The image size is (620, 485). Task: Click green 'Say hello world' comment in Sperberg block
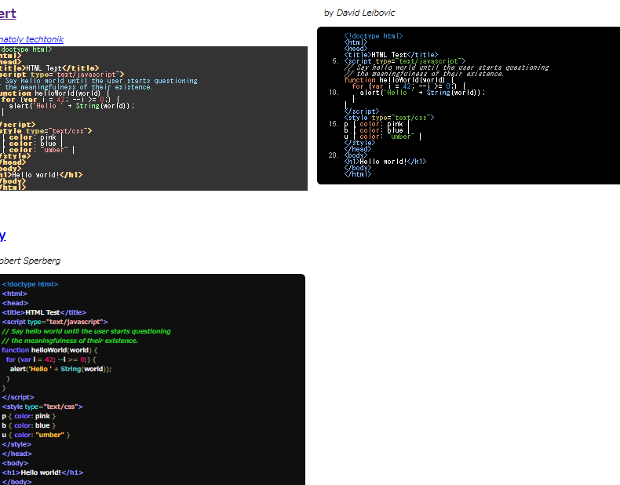[86, 331]
